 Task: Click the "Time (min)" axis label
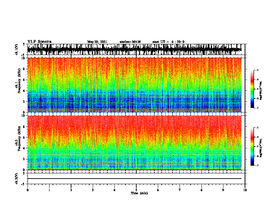click(139, 193)
